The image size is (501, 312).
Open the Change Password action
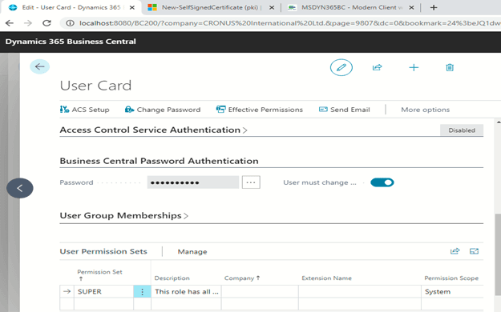tap(163, 110)
